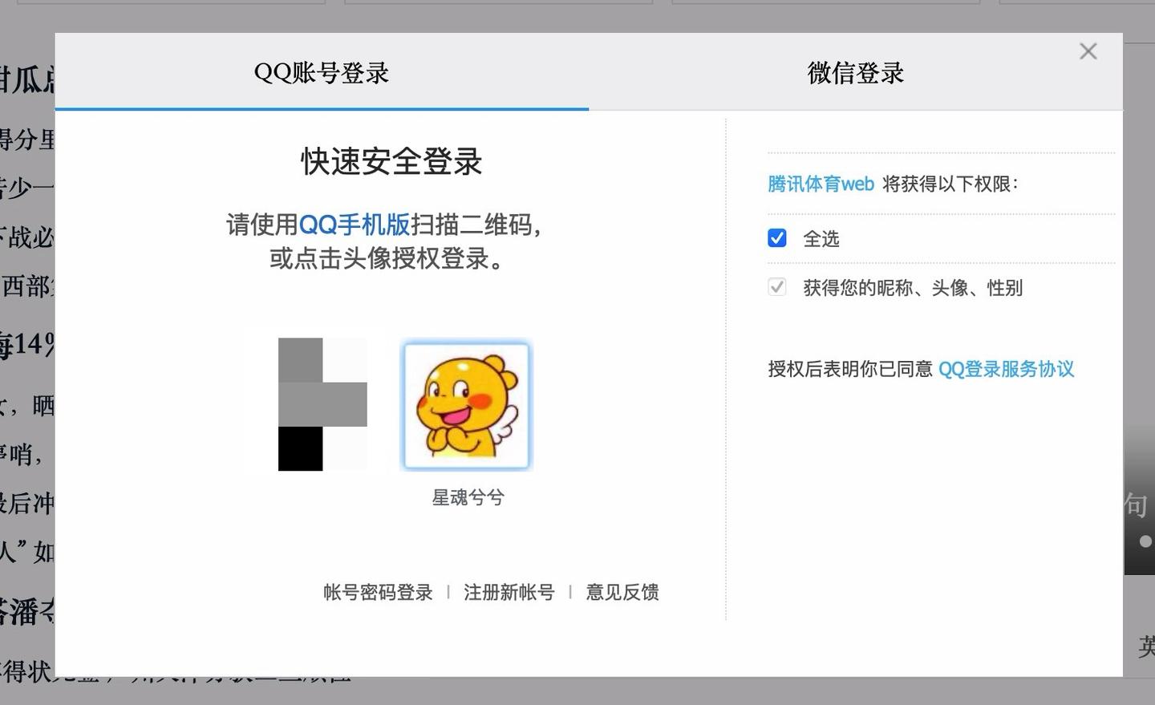
Task: Click the blue underline indicator of the active tab
Action: tap(320, 110)
